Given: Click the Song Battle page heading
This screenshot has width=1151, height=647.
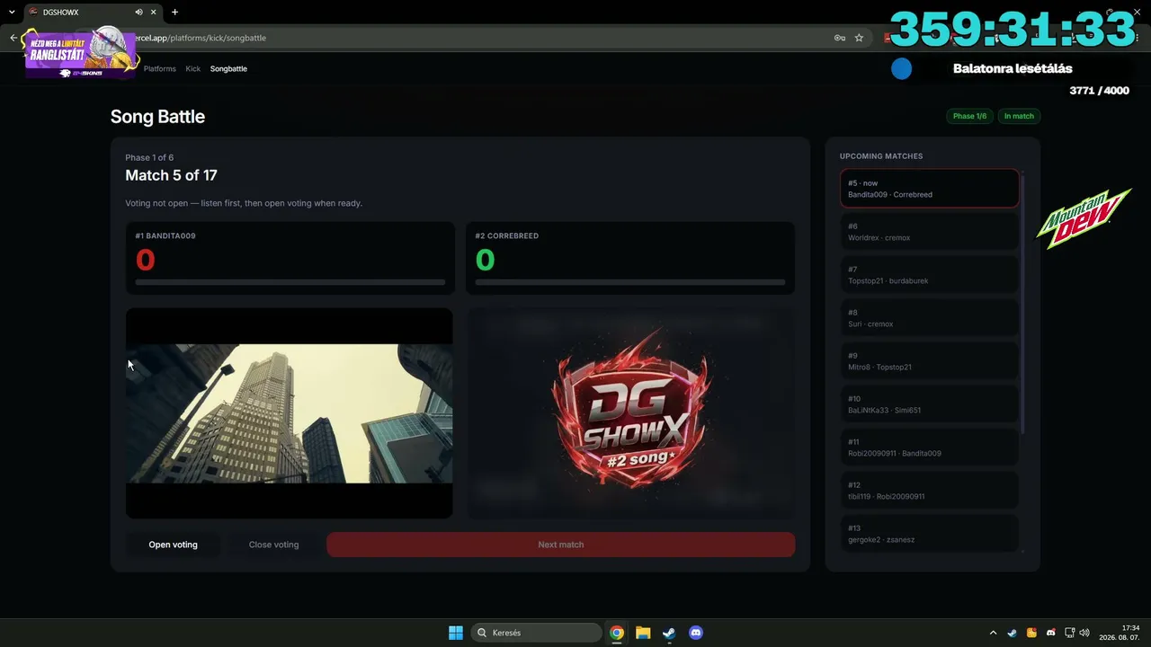Looking at the screenshot, I should (x=157, y=117).
